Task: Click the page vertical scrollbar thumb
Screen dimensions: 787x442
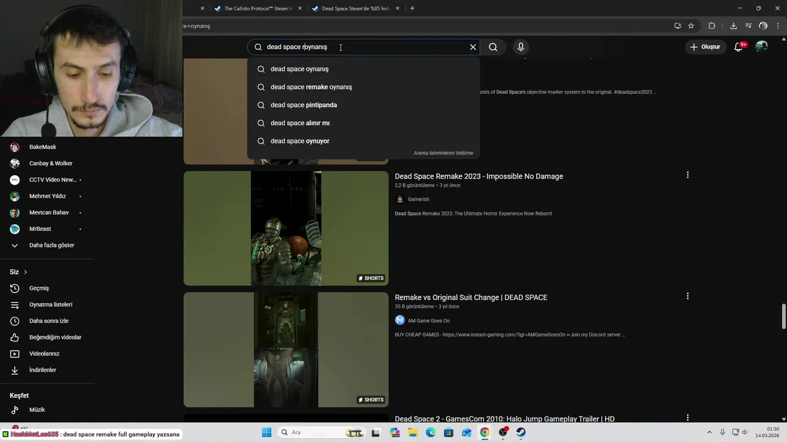Action: [x=784, y=316]
